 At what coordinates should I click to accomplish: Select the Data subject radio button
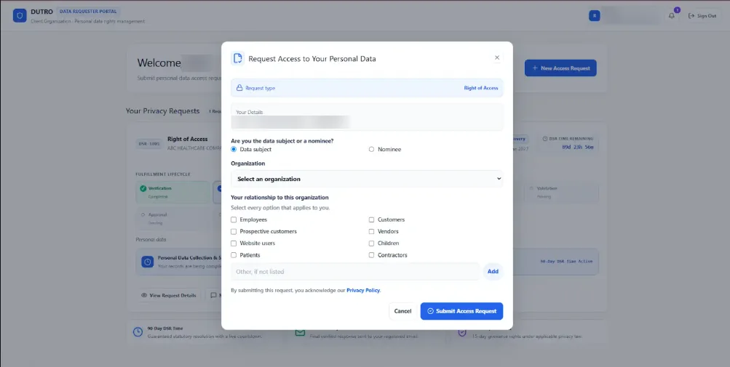click(x=234, y=149)
